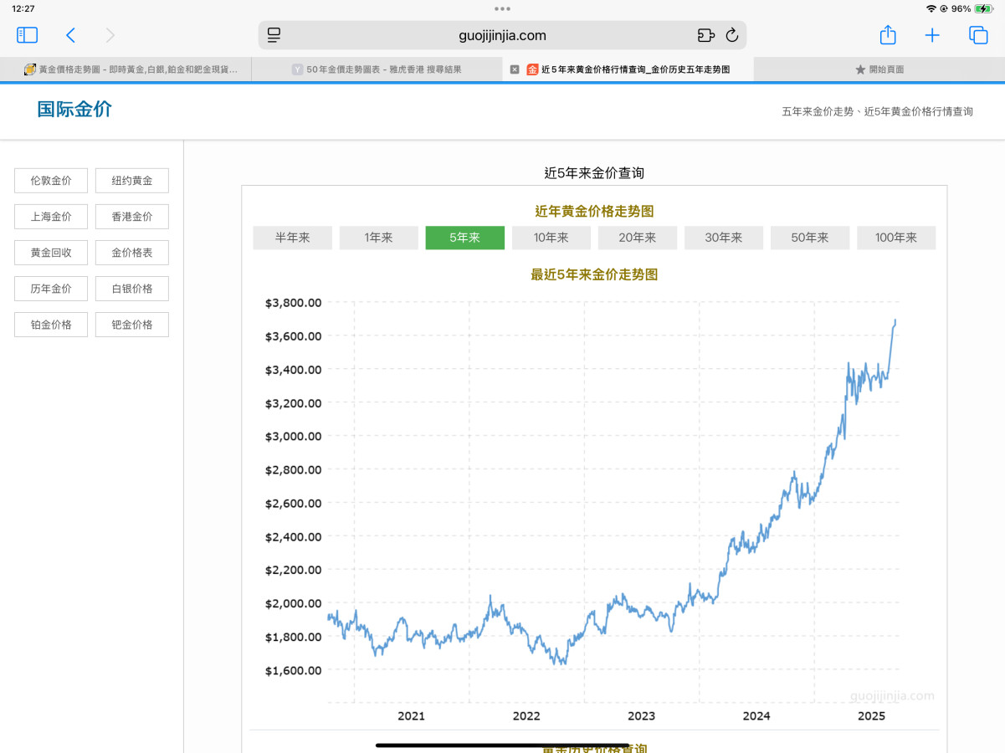Toggle the Safari sidebar icon
The image size is (1005, 753).
[x=27, y=35]
